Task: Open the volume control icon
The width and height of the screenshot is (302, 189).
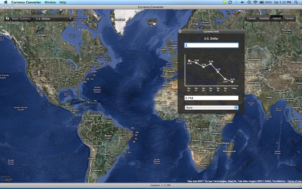Action: pyautogui.click(x=242, y=2)
